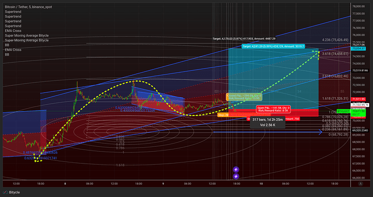373x197 pixels.
Task: Select the BB legend entry at the list's end
Action: [6, 55]
